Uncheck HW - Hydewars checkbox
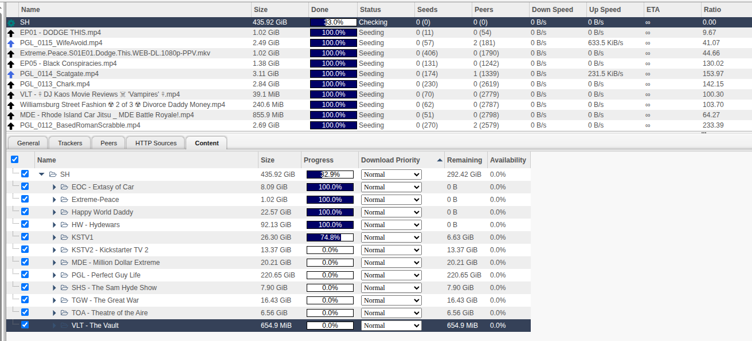Viewport: 752px width, 341px height. pyautogui.click(x=25, y=224)
